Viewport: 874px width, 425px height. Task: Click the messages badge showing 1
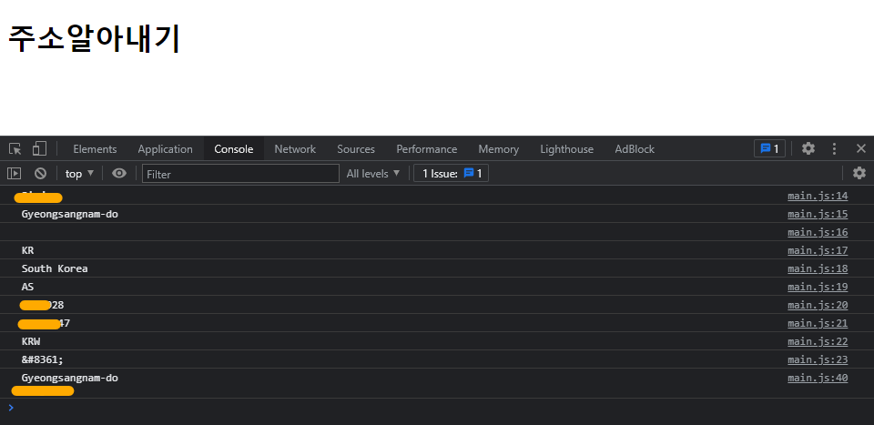769,149
